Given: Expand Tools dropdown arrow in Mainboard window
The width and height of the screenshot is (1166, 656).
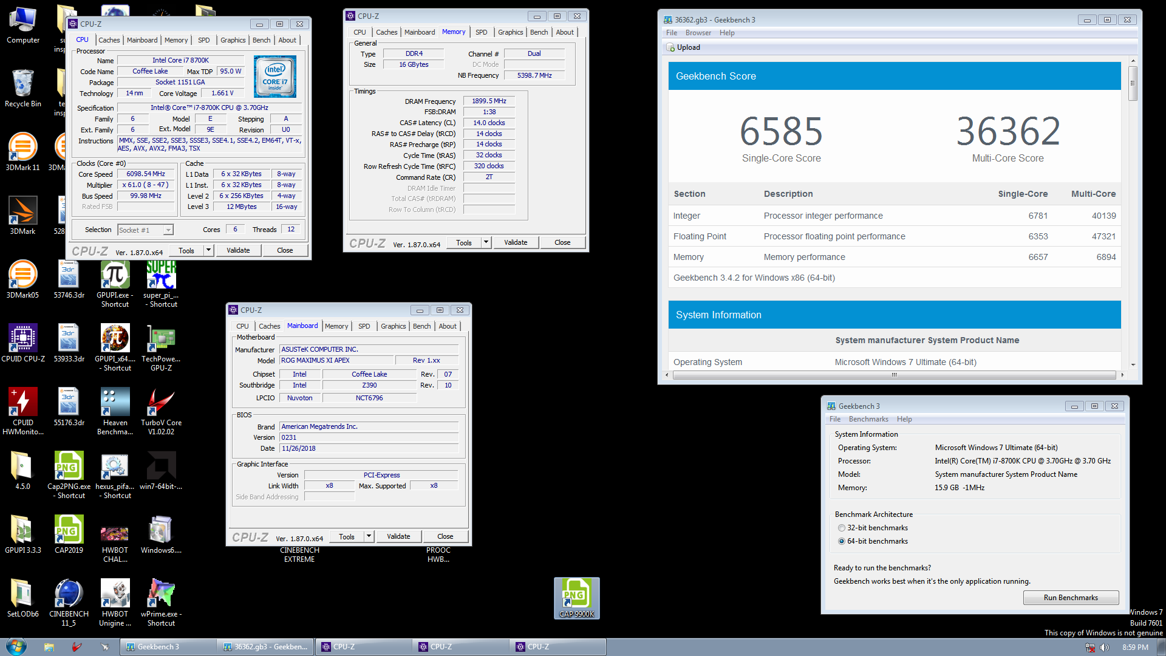Looking at the screenshot, I should pyautogui.click(x=369, y=536).
